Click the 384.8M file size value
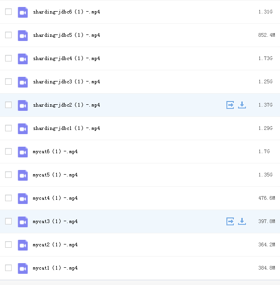This screenshot has height=285, width=280. tap(267, 268)
